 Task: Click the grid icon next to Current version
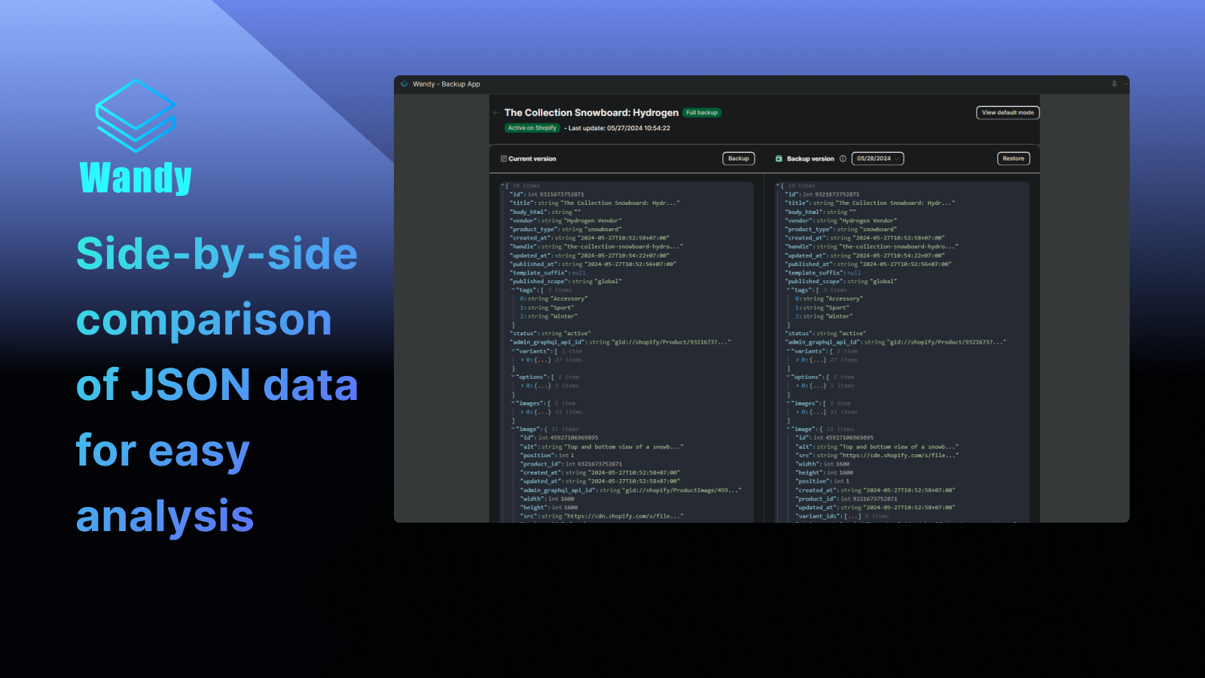[x=503, y=158]
